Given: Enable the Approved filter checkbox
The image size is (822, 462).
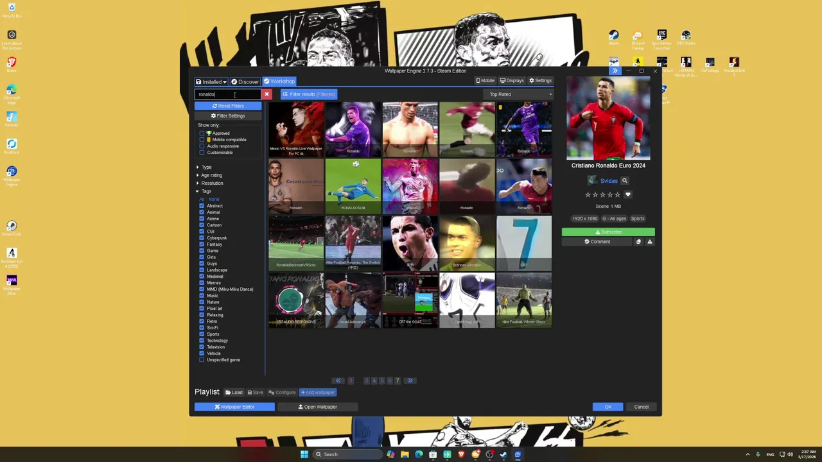Looking at the screenshot, I should pos(202,133).
